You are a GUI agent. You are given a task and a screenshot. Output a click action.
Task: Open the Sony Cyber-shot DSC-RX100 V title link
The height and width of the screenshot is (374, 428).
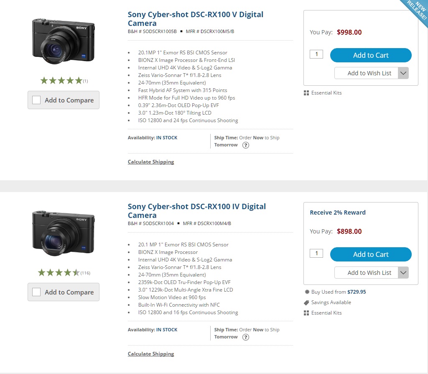(196, 19)
